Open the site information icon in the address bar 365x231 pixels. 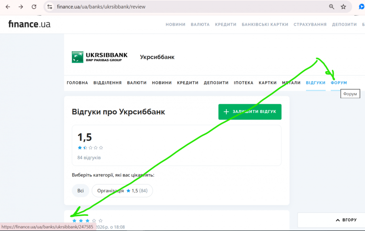[49, 7]
